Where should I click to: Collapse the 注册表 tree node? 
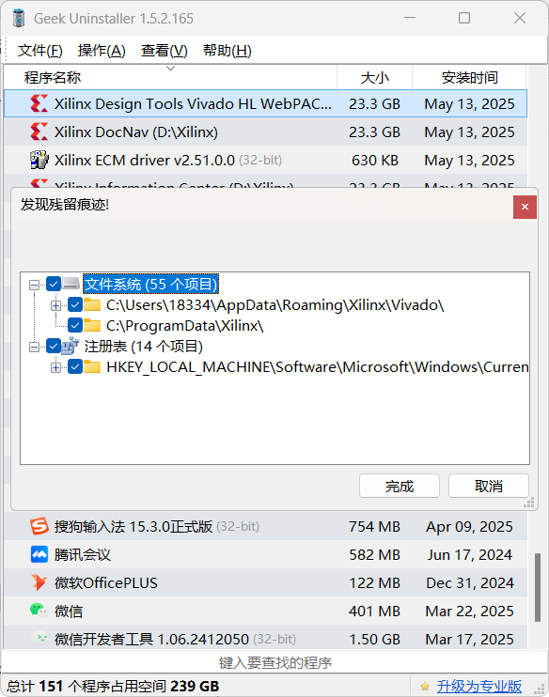pyautogui.click(x=34, y=347)
